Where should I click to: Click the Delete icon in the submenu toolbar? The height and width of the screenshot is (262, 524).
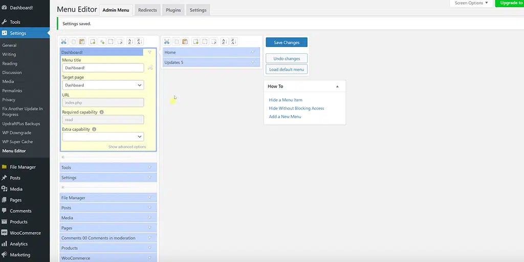point(214,41)
